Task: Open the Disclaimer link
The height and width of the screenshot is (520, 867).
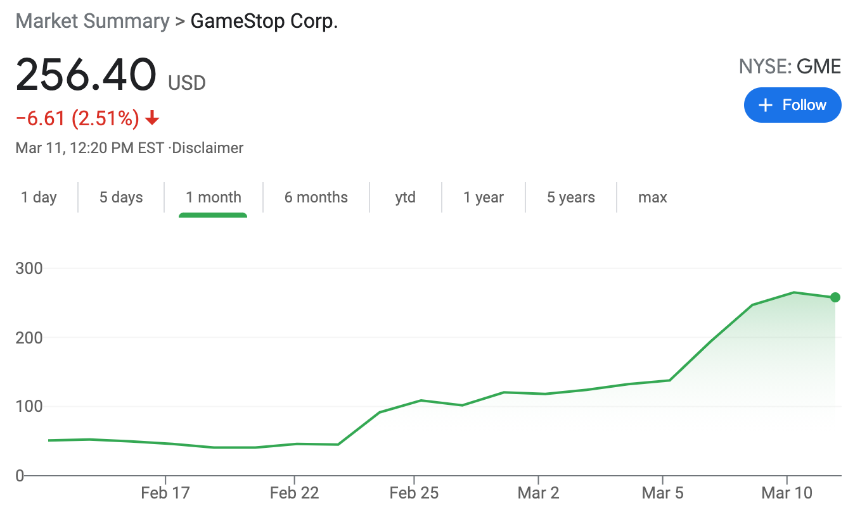Action: 207,147
